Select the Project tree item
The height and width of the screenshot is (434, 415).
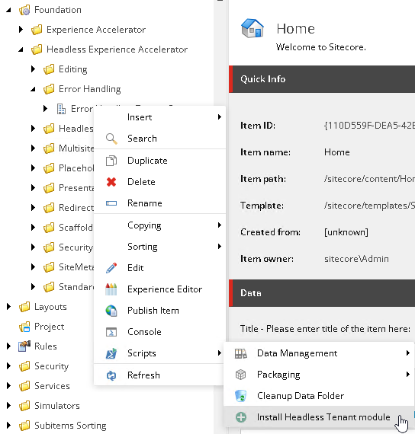49,327
